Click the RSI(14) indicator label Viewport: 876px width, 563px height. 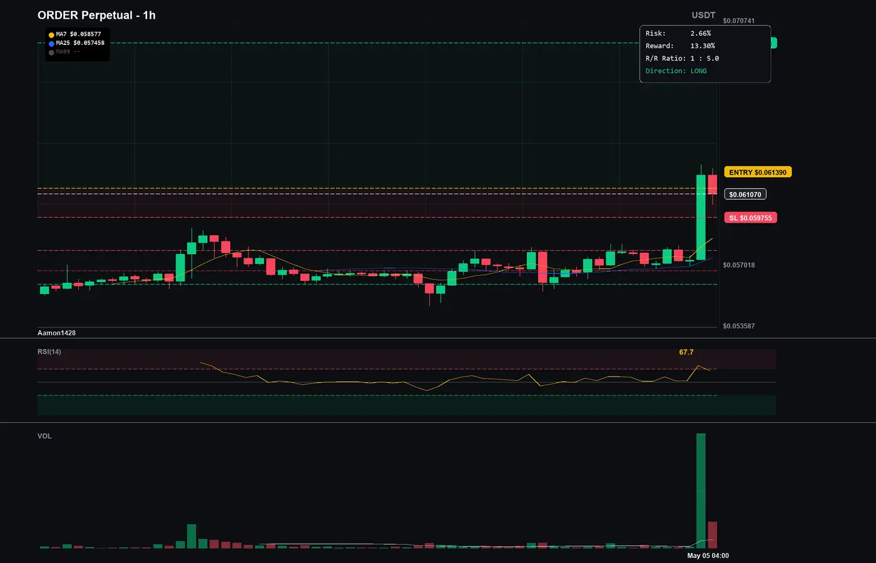pyautogui.click(x=49, y=352)
